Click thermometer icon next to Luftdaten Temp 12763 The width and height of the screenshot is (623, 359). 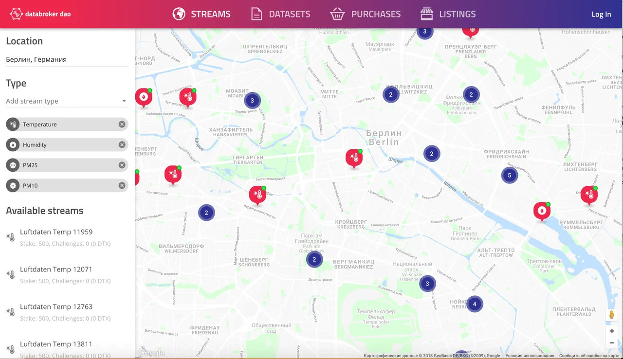(x=10, y=312)
